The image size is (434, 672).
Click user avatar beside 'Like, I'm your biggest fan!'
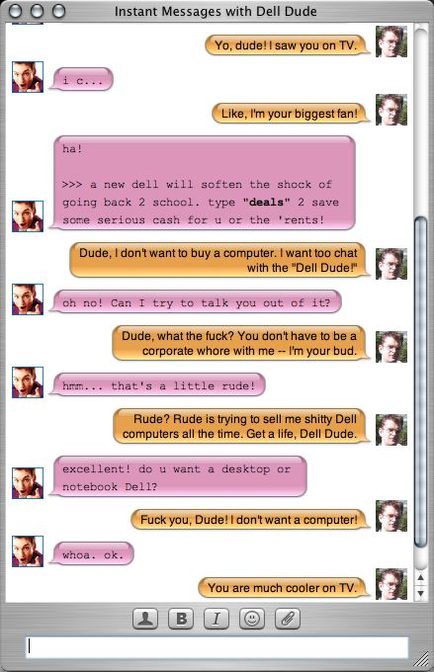point(391,110)
